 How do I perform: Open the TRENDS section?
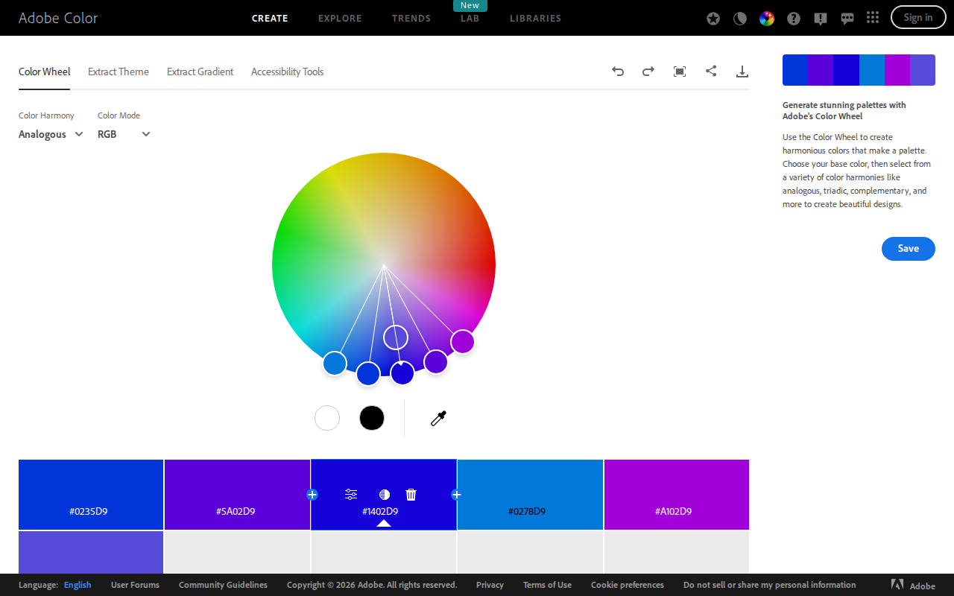(411, 19)
